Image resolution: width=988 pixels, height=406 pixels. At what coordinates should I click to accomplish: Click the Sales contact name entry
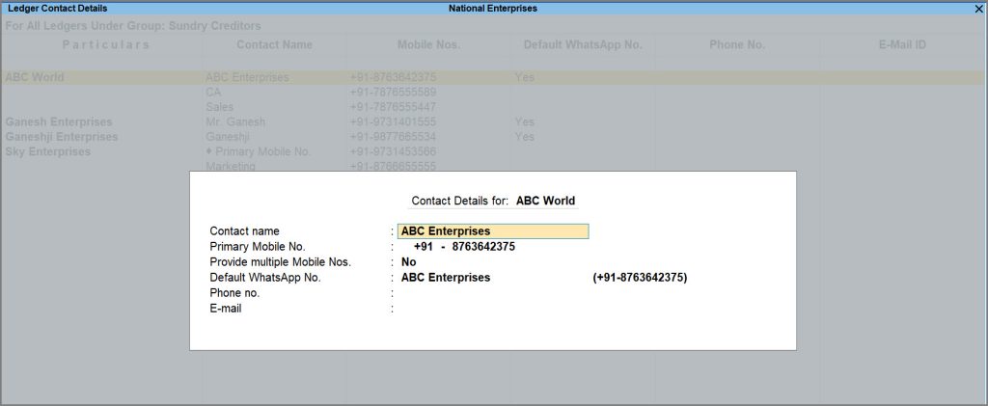[219, 107]
